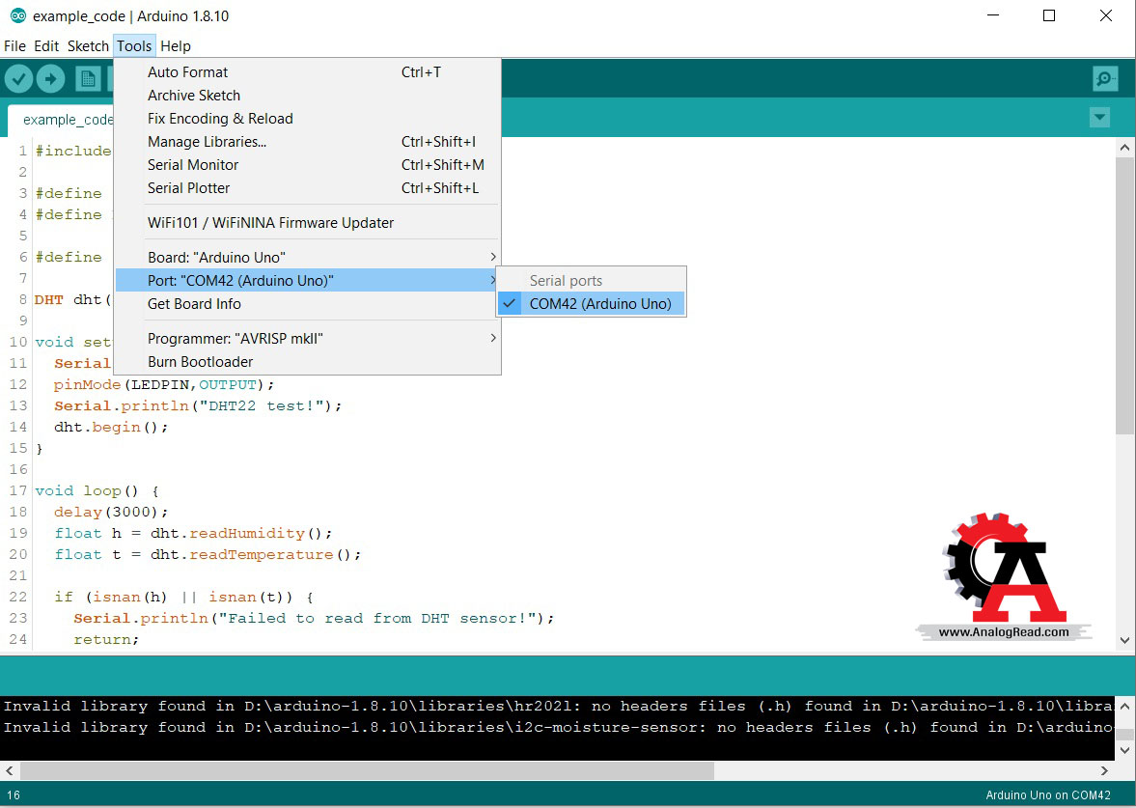Click the editor vertical scrollbar thumb

[1124, 295]
